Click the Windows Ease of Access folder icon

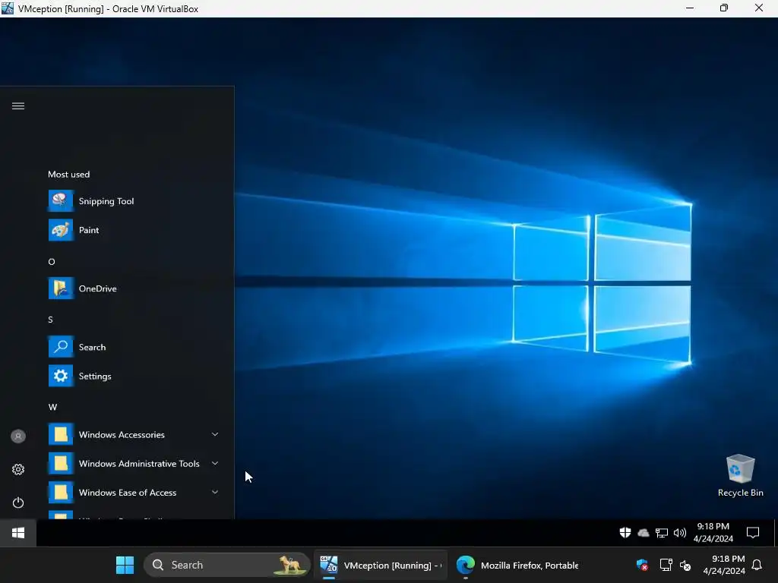point(61,492)
